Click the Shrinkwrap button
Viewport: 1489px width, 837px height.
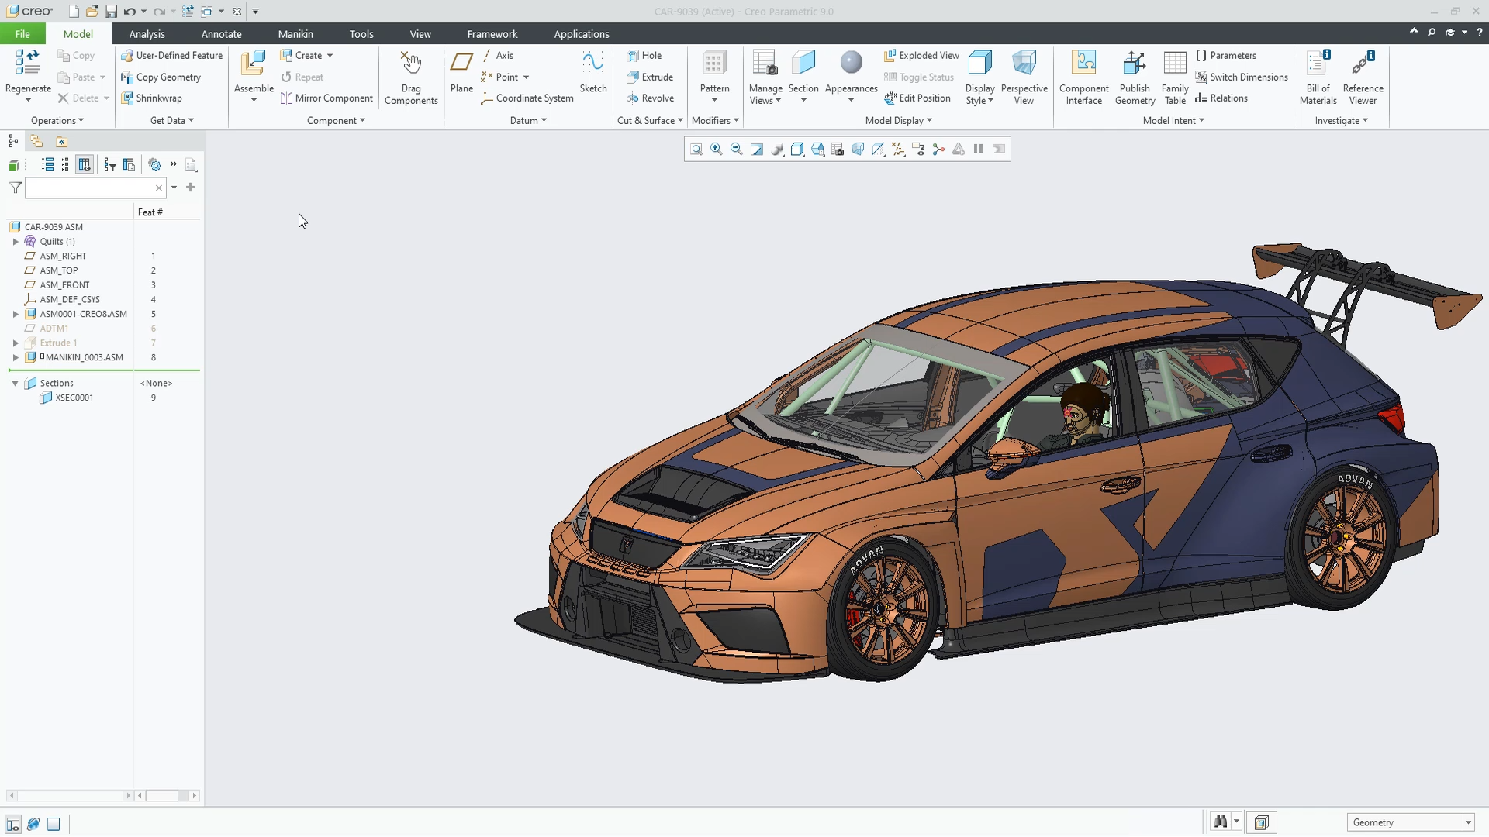pos(151,98)
